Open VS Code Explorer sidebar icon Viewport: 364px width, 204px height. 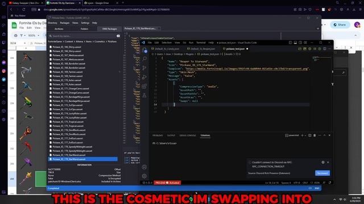pyautogui.click(x=144, y=50)
